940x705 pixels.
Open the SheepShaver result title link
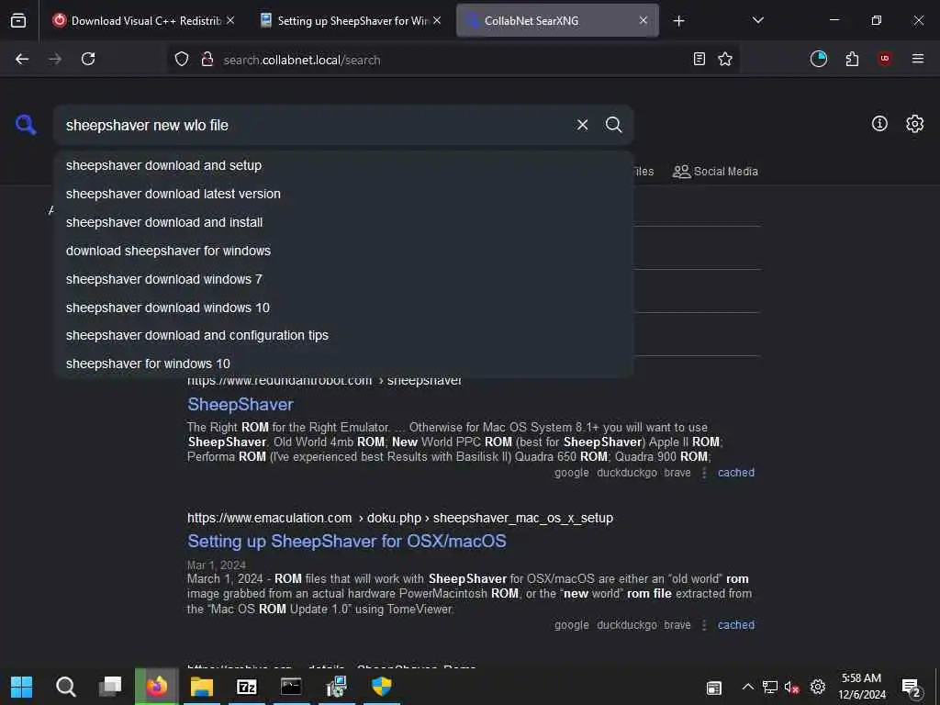[x=241, y=405]
